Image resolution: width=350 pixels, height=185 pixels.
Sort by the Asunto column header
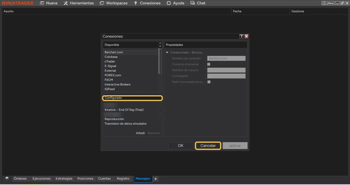[116, 11]
